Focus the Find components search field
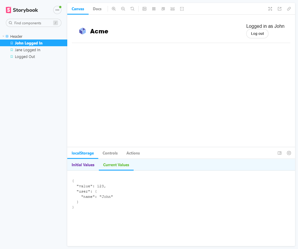This screenshot has width=298, height=249. [x=34, y=23]
